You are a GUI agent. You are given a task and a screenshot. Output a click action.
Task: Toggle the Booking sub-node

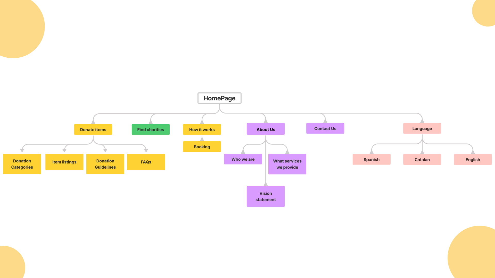click(x=202, y=147)
